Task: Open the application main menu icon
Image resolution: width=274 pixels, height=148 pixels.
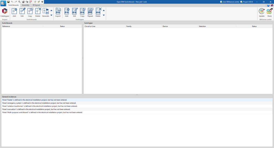Action: coord(3,3)
